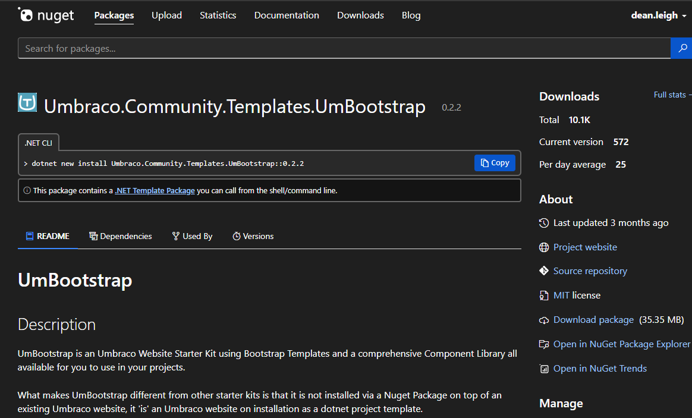Open the dean.leigh account dropdown
This screenshot has width=692, height=418.
click(x=659, y=15)
